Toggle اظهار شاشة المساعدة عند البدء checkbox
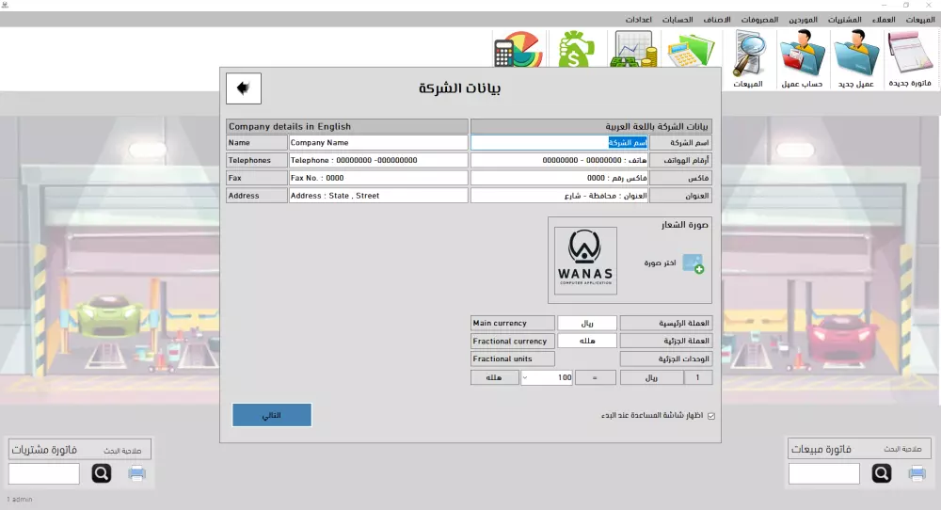This screenshot has width=941, height=510. click(711, 416)
